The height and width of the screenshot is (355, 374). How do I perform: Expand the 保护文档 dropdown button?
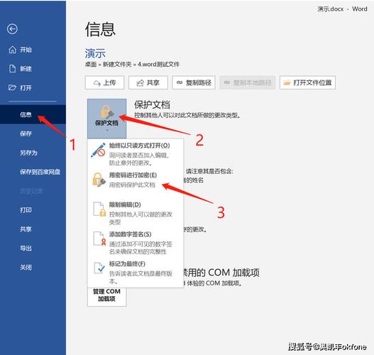tap(107, 119)
